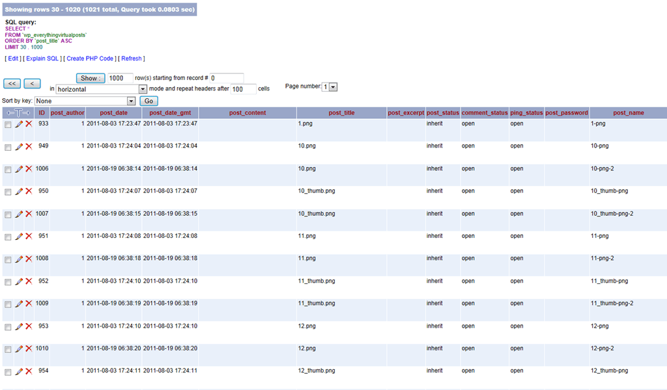The height and width of the screenshot is (390, 667).
Task: Click the Edit query link
Action: (x=13, y=58)
